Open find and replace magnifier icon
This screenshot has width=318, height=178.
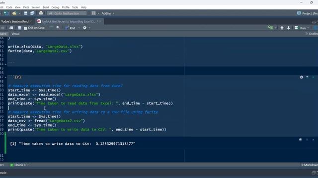(x=58, y=28)
